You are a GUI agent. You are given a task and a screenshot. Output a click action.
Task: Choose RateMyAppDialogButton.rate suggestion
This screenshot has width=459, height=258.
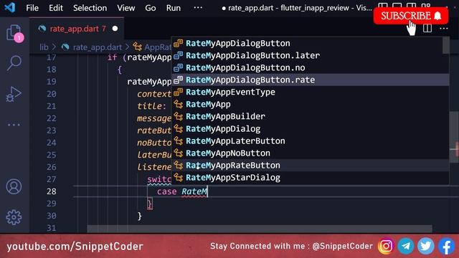pos(310,80)
